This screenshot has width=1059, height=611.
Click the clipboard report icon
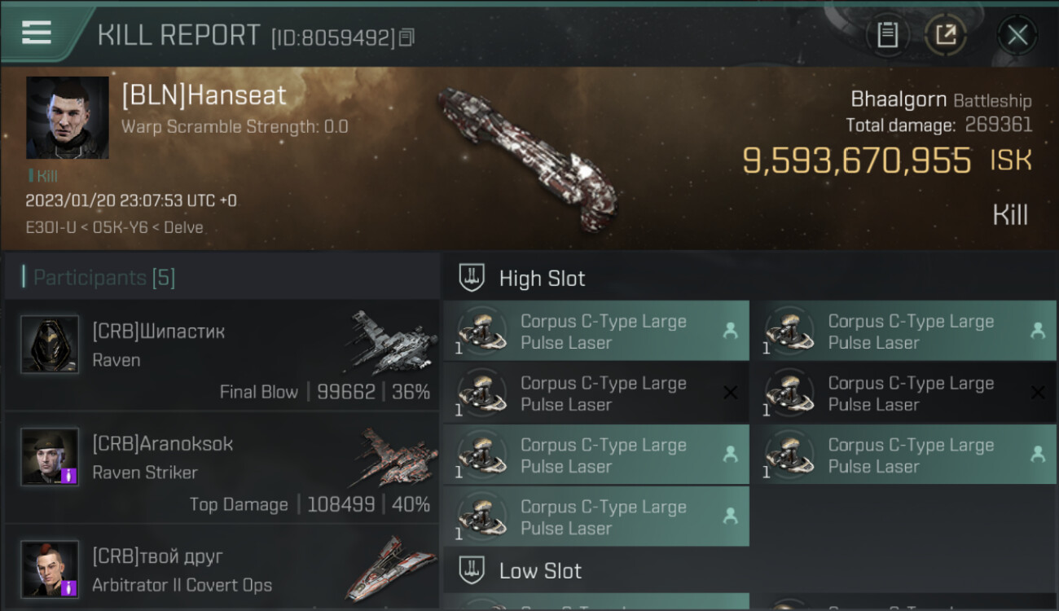point(887,34)
